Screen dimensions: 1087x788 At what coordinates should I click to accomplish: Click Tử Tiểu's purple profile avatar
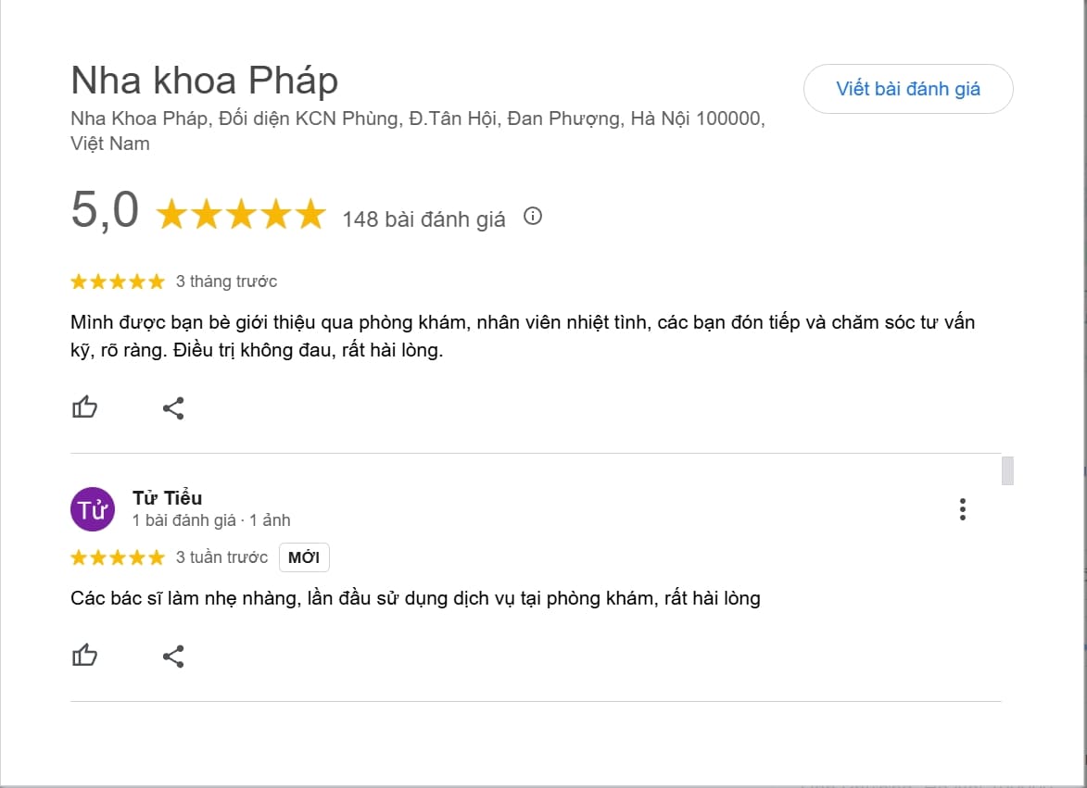(x=92, y=508)
